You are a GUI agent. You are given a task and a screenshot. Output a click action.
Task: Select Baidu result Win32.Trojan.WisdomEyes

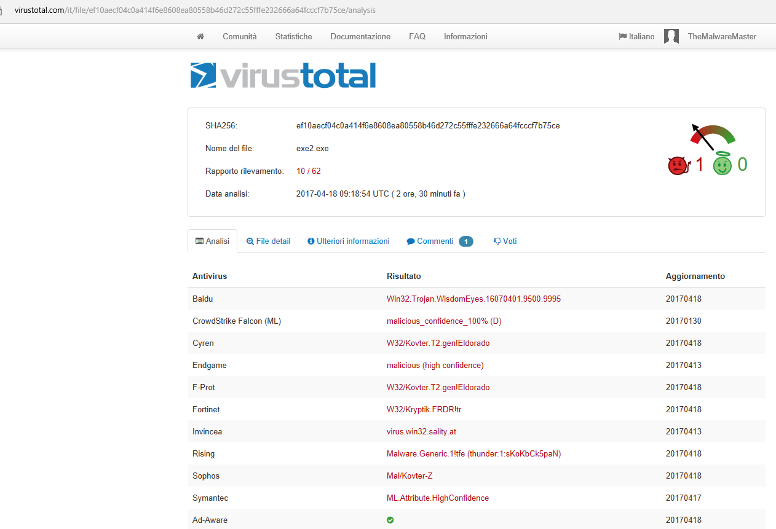(473, 299)
